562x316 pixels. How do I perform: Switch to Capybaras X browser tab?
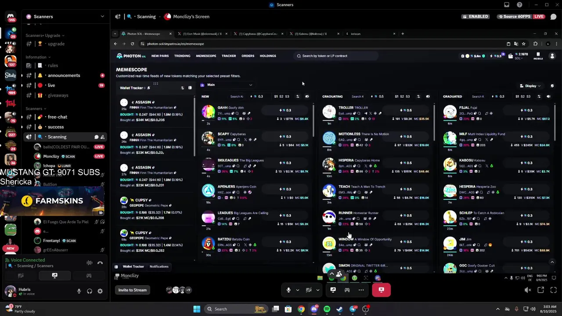click(259, 34)
